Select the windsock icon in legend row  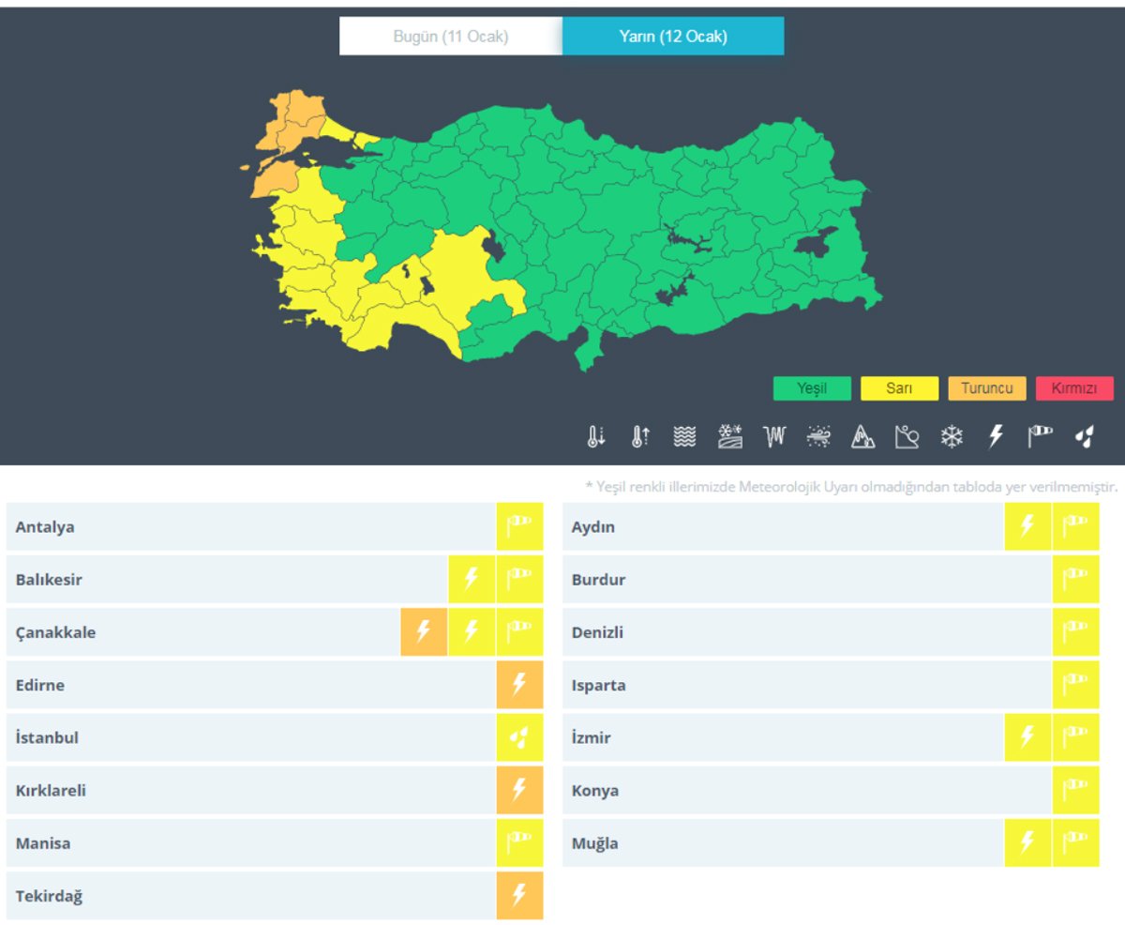(1041, 436)
